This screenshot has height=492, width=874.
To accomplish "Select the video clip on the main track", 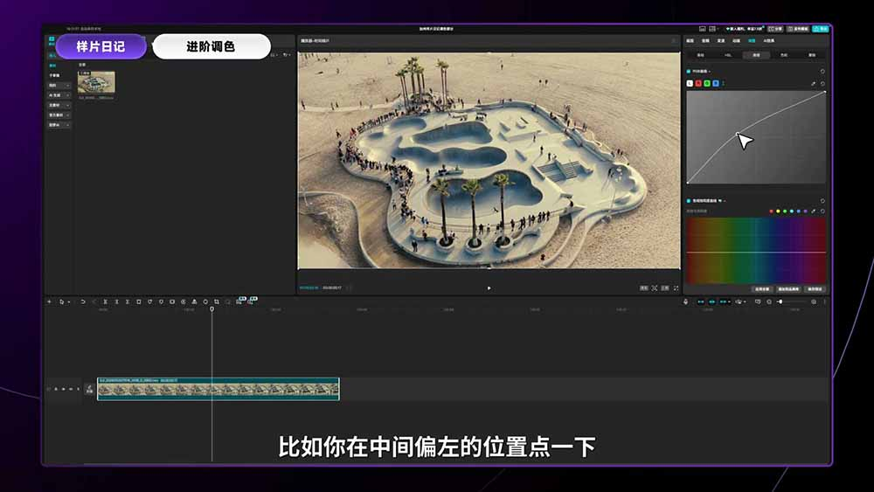I will [x=218, y=389].
